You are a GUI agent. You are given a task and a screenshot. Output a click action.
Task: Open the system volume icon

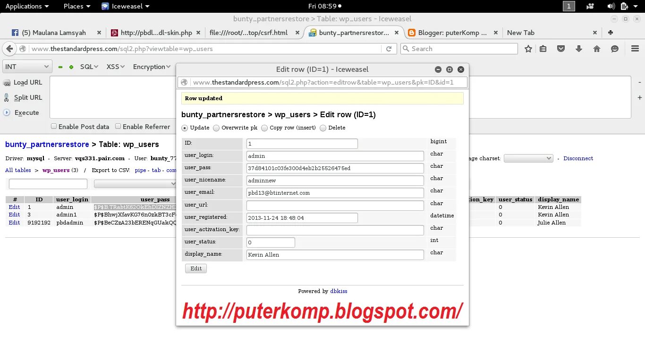611,6
